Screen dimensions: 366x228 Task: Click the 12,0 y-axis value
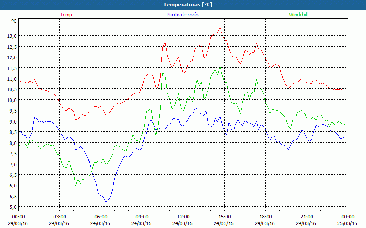[13, 57]
